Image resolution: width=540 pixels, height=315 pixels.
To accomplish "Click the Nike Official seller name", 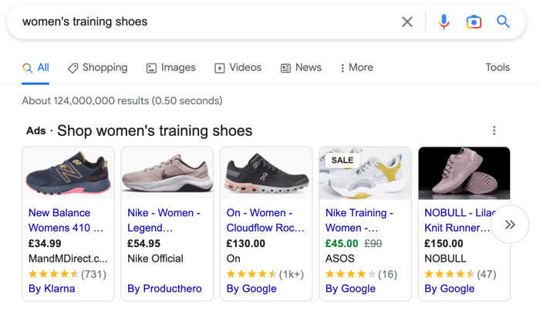I will click(155, 259).
